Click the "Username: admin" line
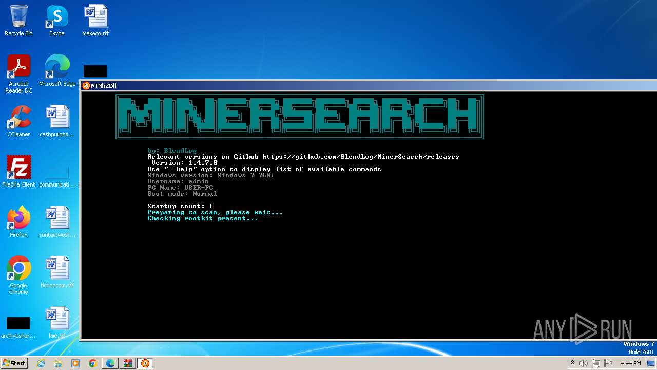The image size is (657, 370). click(178, 181)
